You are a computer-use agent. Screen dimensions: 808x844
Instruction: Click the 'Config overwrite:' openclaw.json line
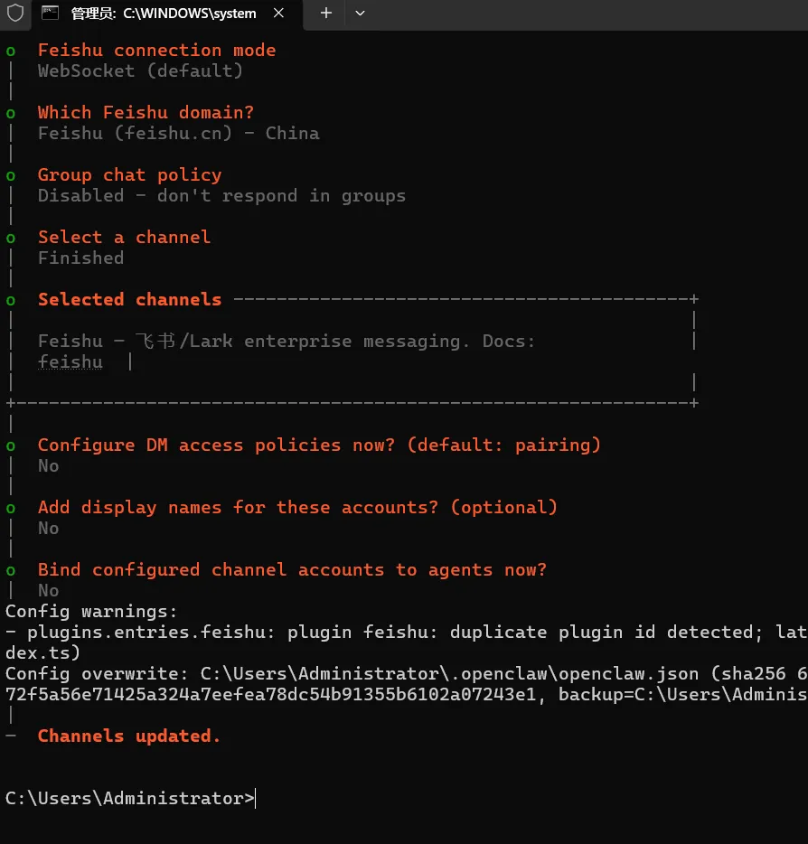(407, 673)
